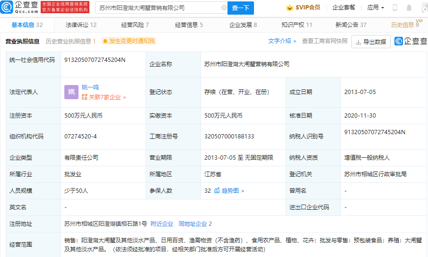Viewport: 428px width, 257px height.
Task: Open 同地址企业 2 link
Action: coord(195,224)
